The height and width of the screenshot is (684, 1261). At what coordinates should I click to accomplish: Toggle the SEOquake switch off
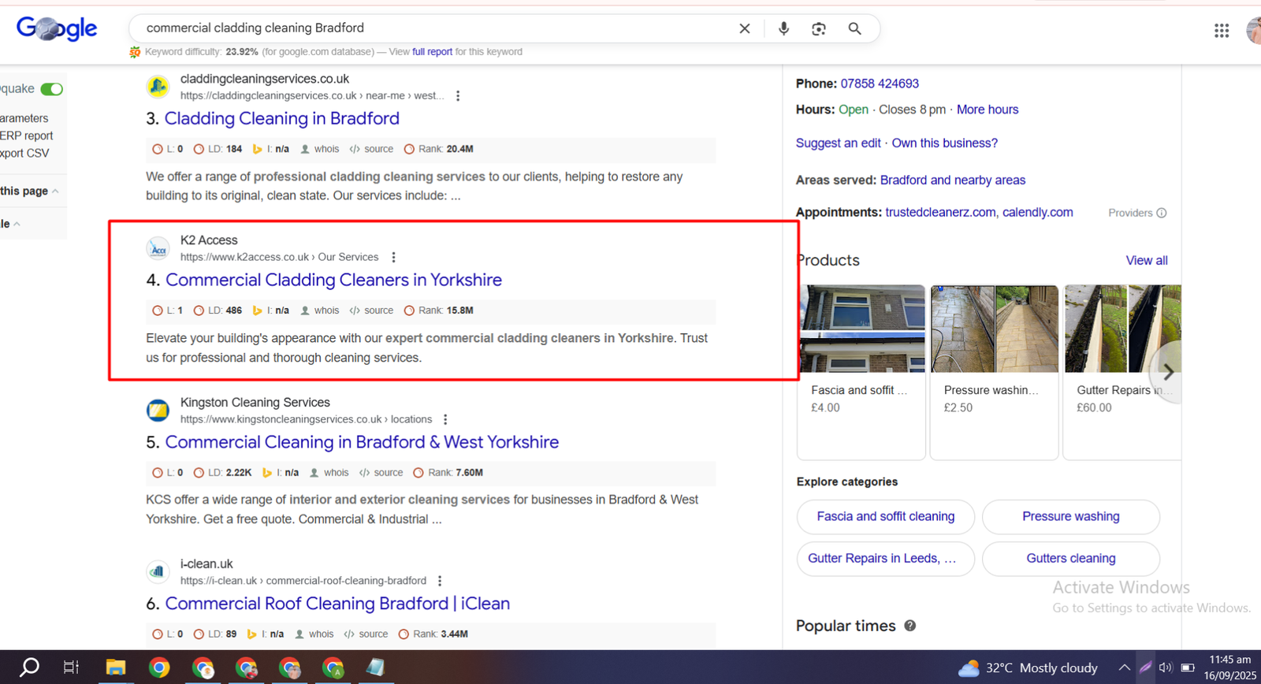coord(52,89)
